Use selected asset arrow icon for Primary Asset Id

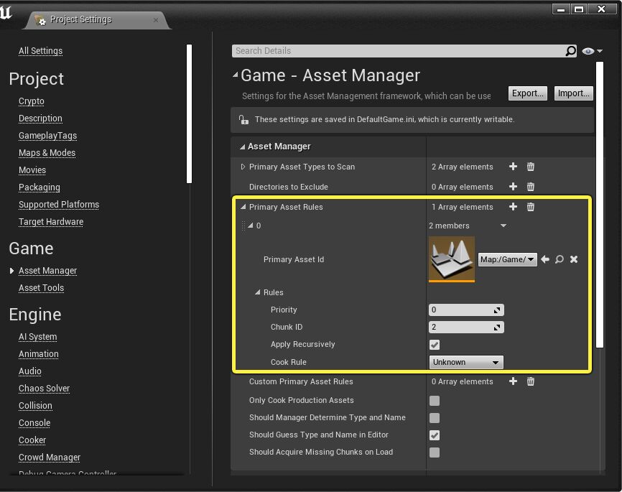click(545, 259)
